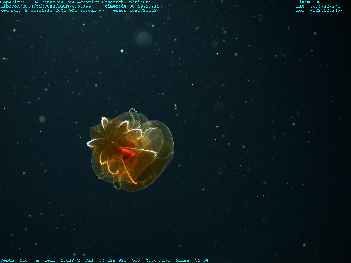The width and height of the screenshot is (351, 263).
Task: Click the Temp= 5.419 C reading
Action: (62, 260)
